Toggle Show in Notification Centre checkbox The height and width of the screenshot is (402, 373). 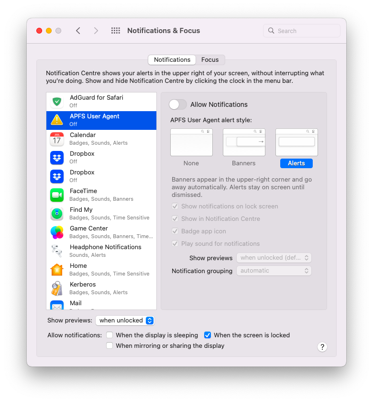click(x=175, y=218)
